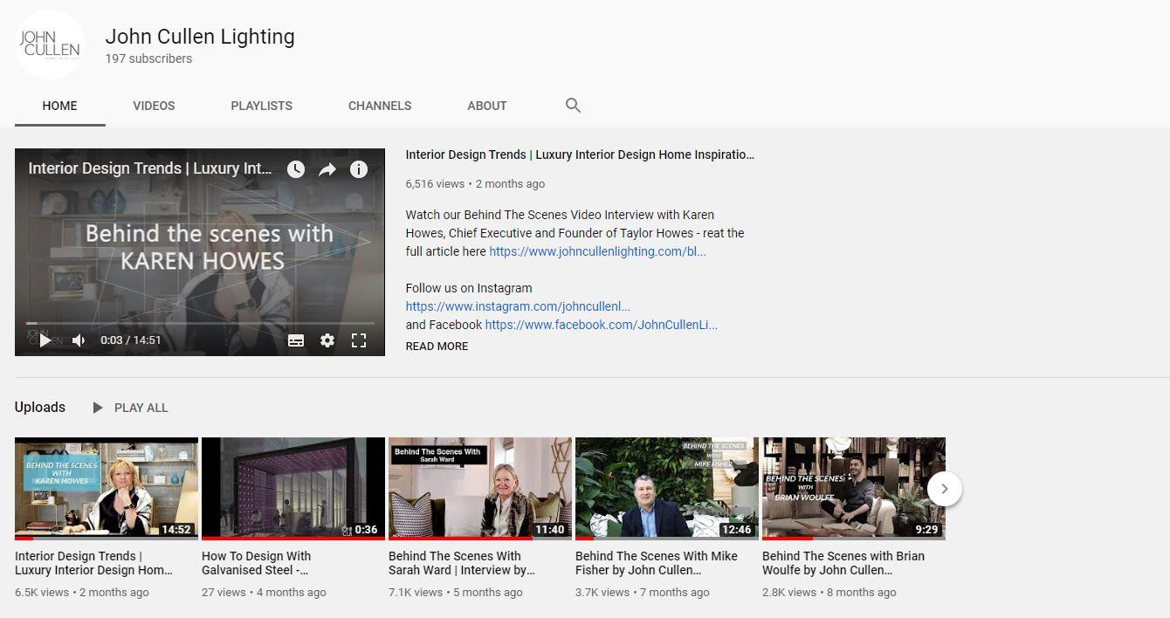Seek along the featured video progress bar
The height and width of the screenshot is (618, 1170).
(199, 323)
